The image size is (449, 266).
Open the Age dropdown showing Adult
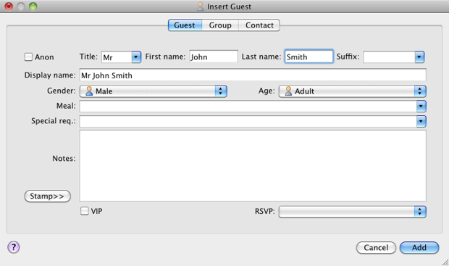tap(352, 91)
